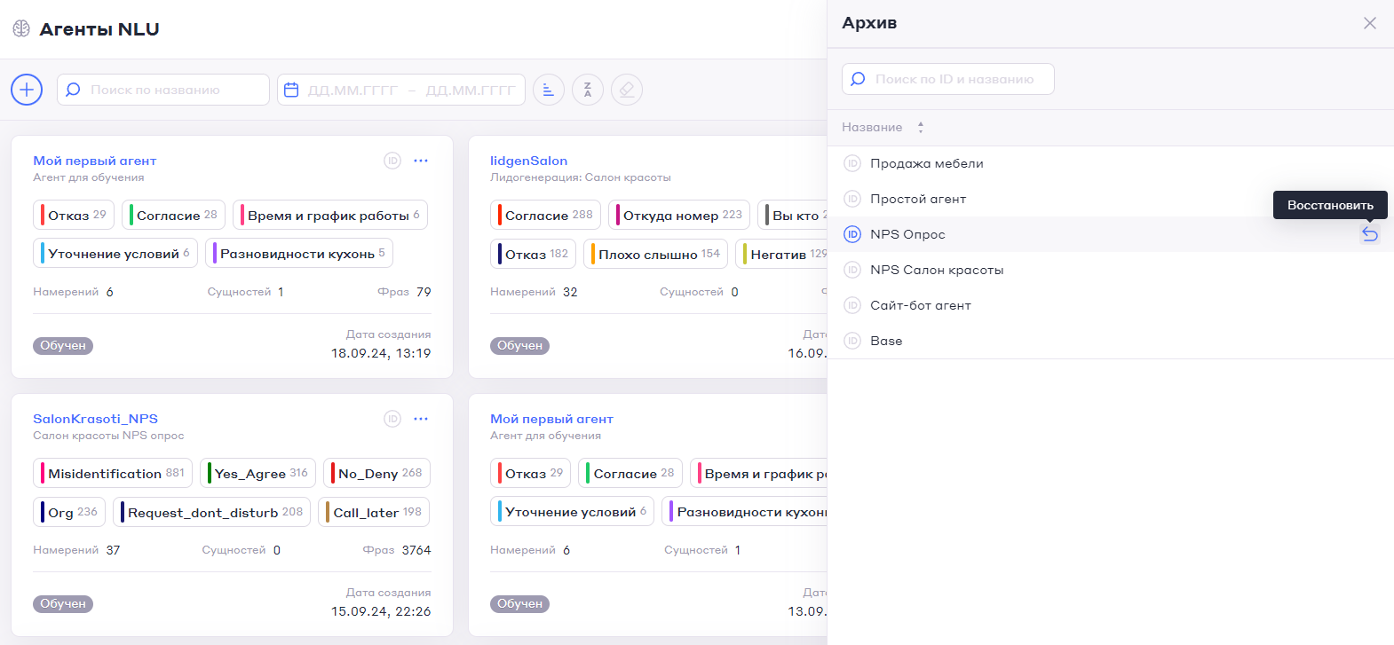Click ID icon of Base archive row
Viewport: 1394px width, 645px height.
[x=852, y=341]
